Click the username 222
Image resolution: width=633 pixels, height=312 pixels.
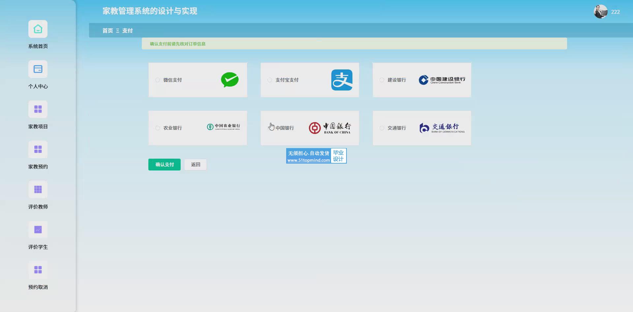(615, 12)
